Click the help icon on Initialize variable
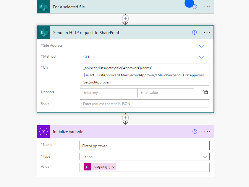Screen dimensions: 249x187 [x=195, y=131]
